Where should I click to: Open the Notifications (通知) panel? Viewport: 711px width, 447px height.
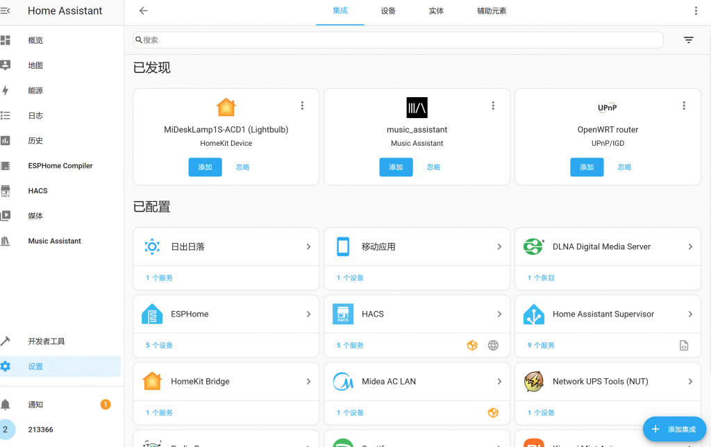(x=35, y=405)
